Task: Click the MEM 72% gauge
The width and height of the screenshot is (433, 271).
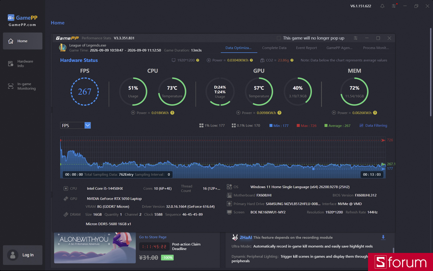Action: pyautogui.click(x=354, y=91)
